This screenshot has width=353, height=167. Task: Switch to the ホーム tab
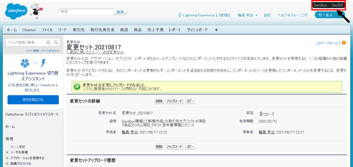pos(12,30)
